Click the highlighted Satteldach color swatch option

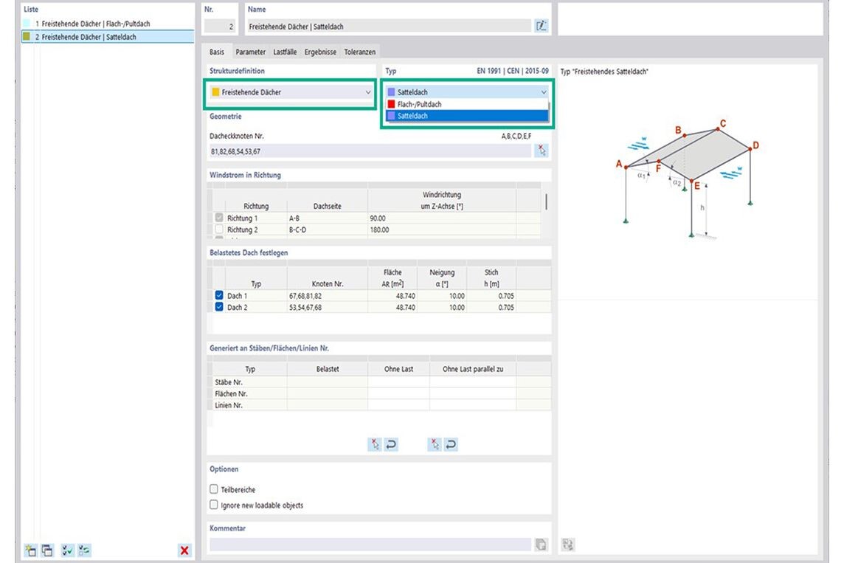point(391,116)
